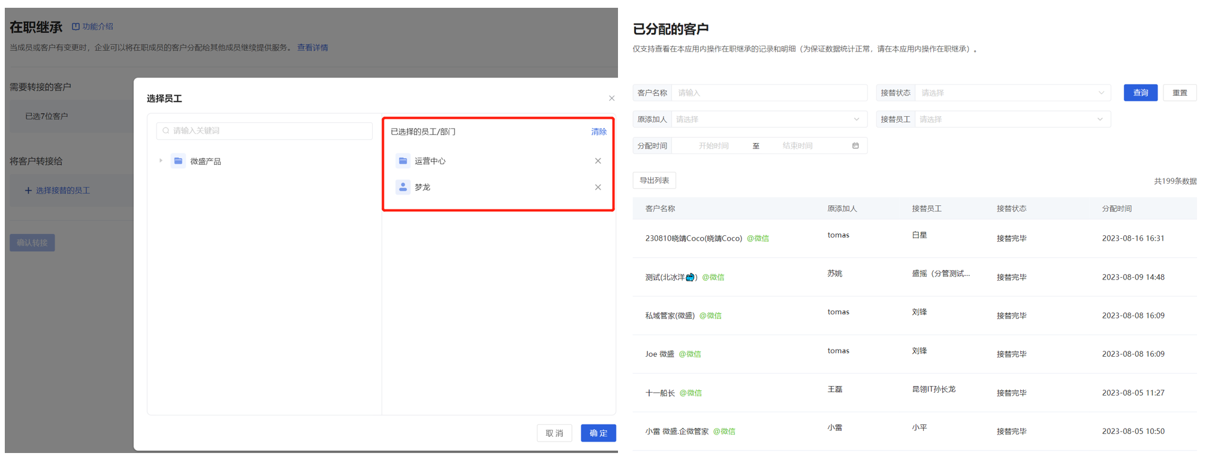
Task: Click 选择接替的员工 link
Action: (58, 190)
